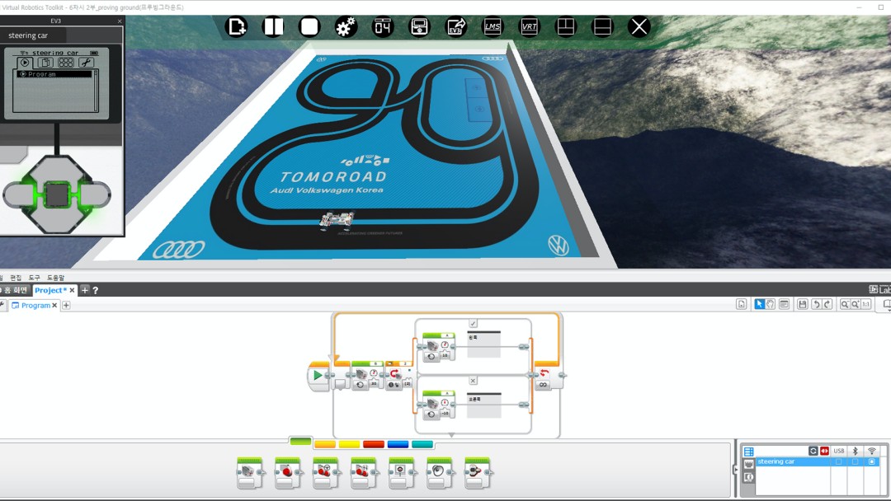Undo the last action

click(816, 304)
